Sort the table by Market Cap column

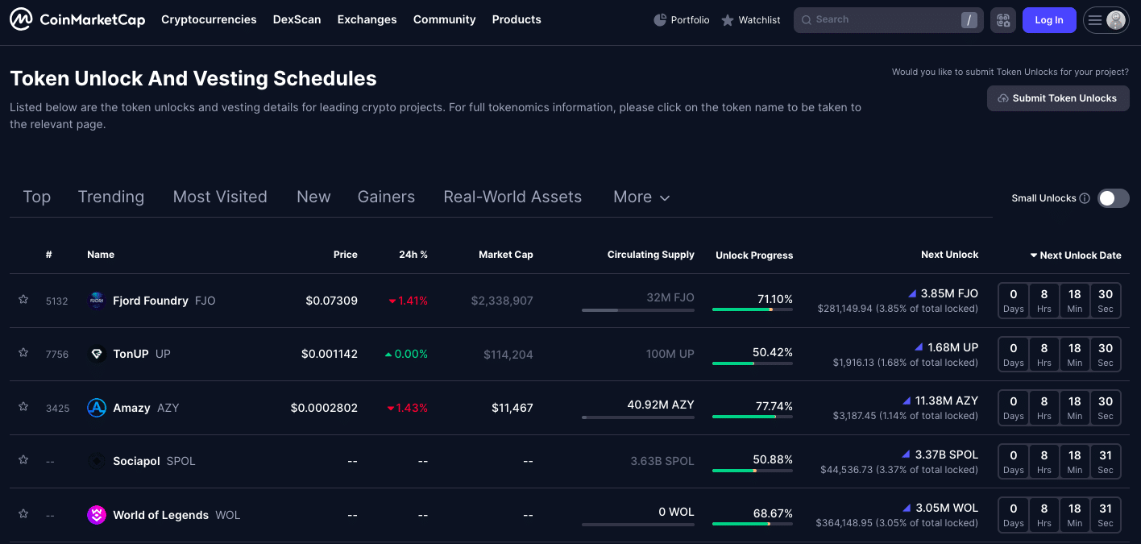(506, 255)
